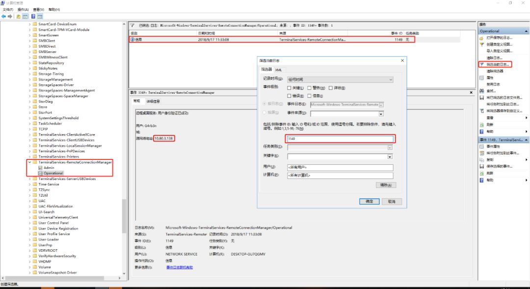Click the information icon on the 1149 event row
The image size is (530, 289).
coord(132,40)
